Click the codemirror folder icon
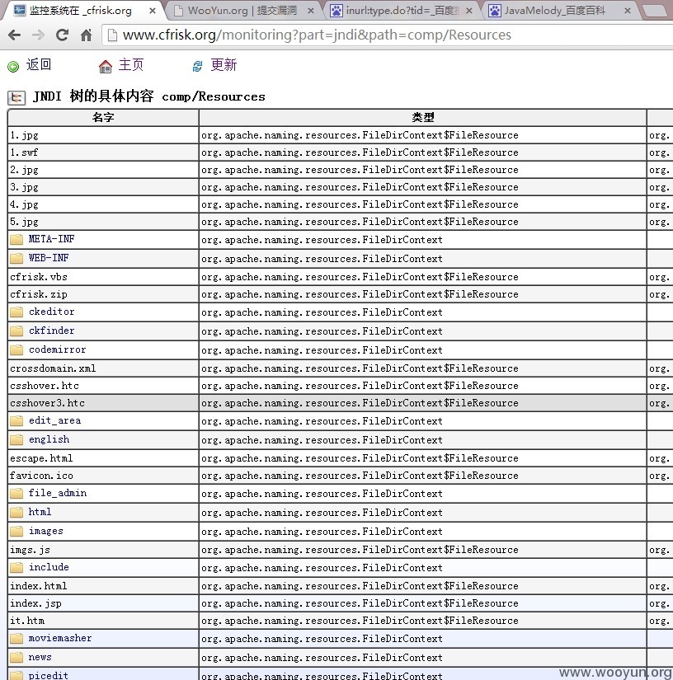 (x=16, y=349)
